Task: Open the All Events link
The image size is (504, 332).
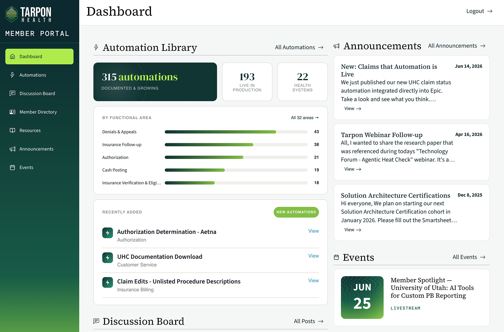Action: pos(469,257)
